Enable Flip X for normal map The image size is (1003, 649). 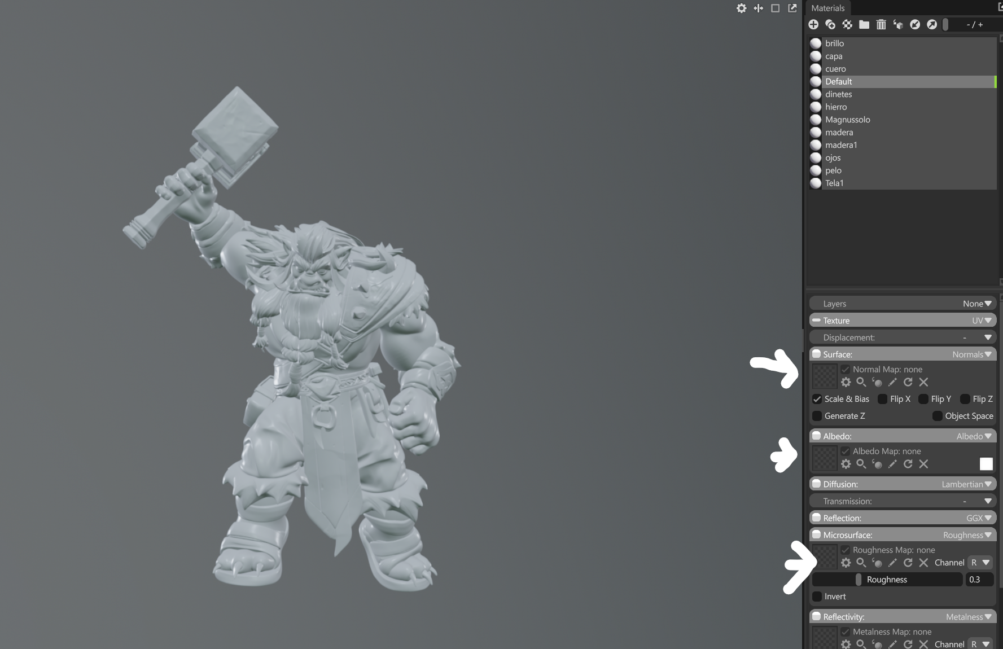click(883, 399)
